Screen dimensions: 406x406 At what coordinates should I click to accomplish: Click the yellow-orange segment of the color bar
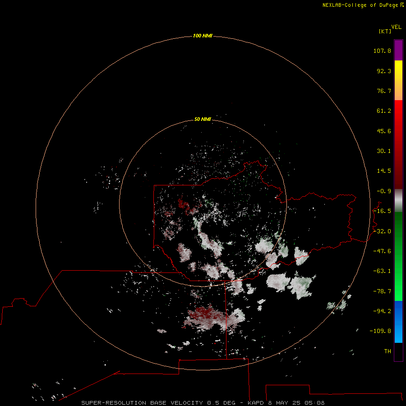pyautogui.click(x=398, y=80)
